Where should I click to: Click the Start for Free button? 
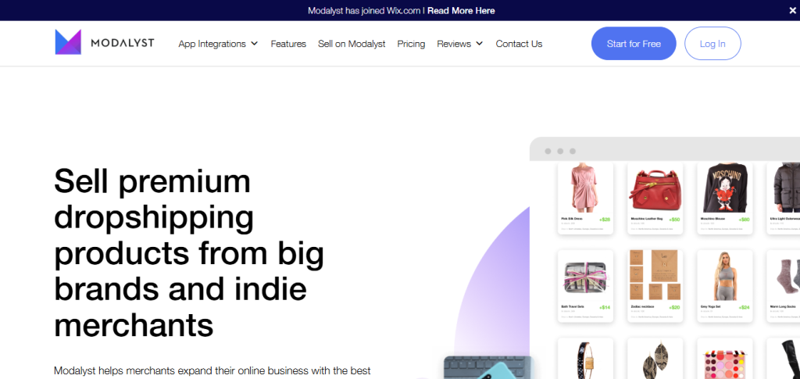[x=634, y=43]
